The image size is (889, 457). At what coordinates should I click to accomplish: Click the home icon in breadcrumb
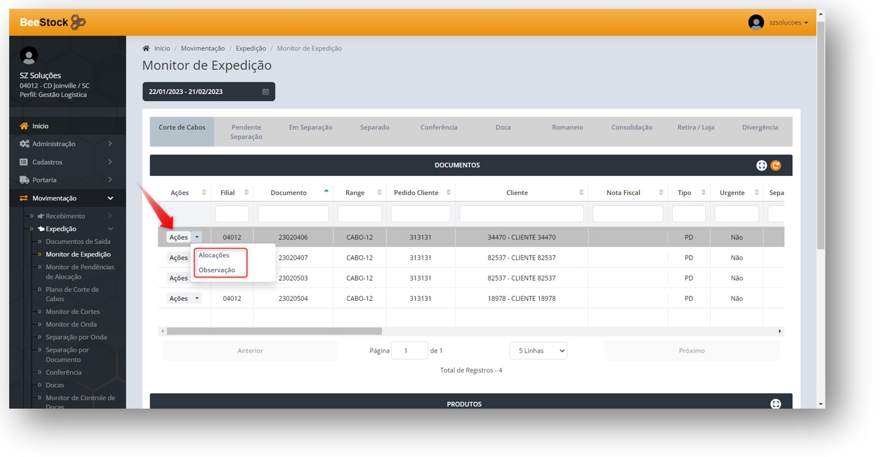[146, 48]
